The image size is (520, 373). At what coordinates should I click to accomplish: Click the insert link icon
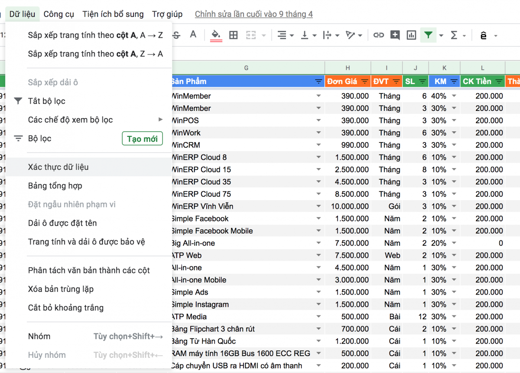pyautogui.click(x=379, y=35)
